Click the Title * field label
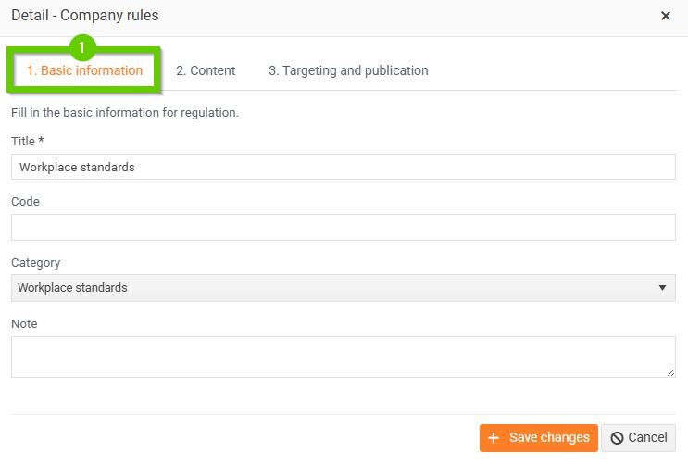The image size is (688, 464). 28,141
